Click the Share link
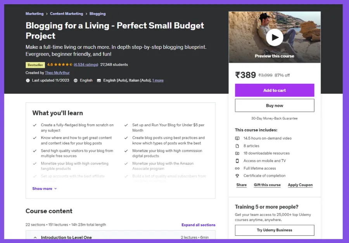Image resolution: width=349 pixels, height=243 pixels. 242,185
